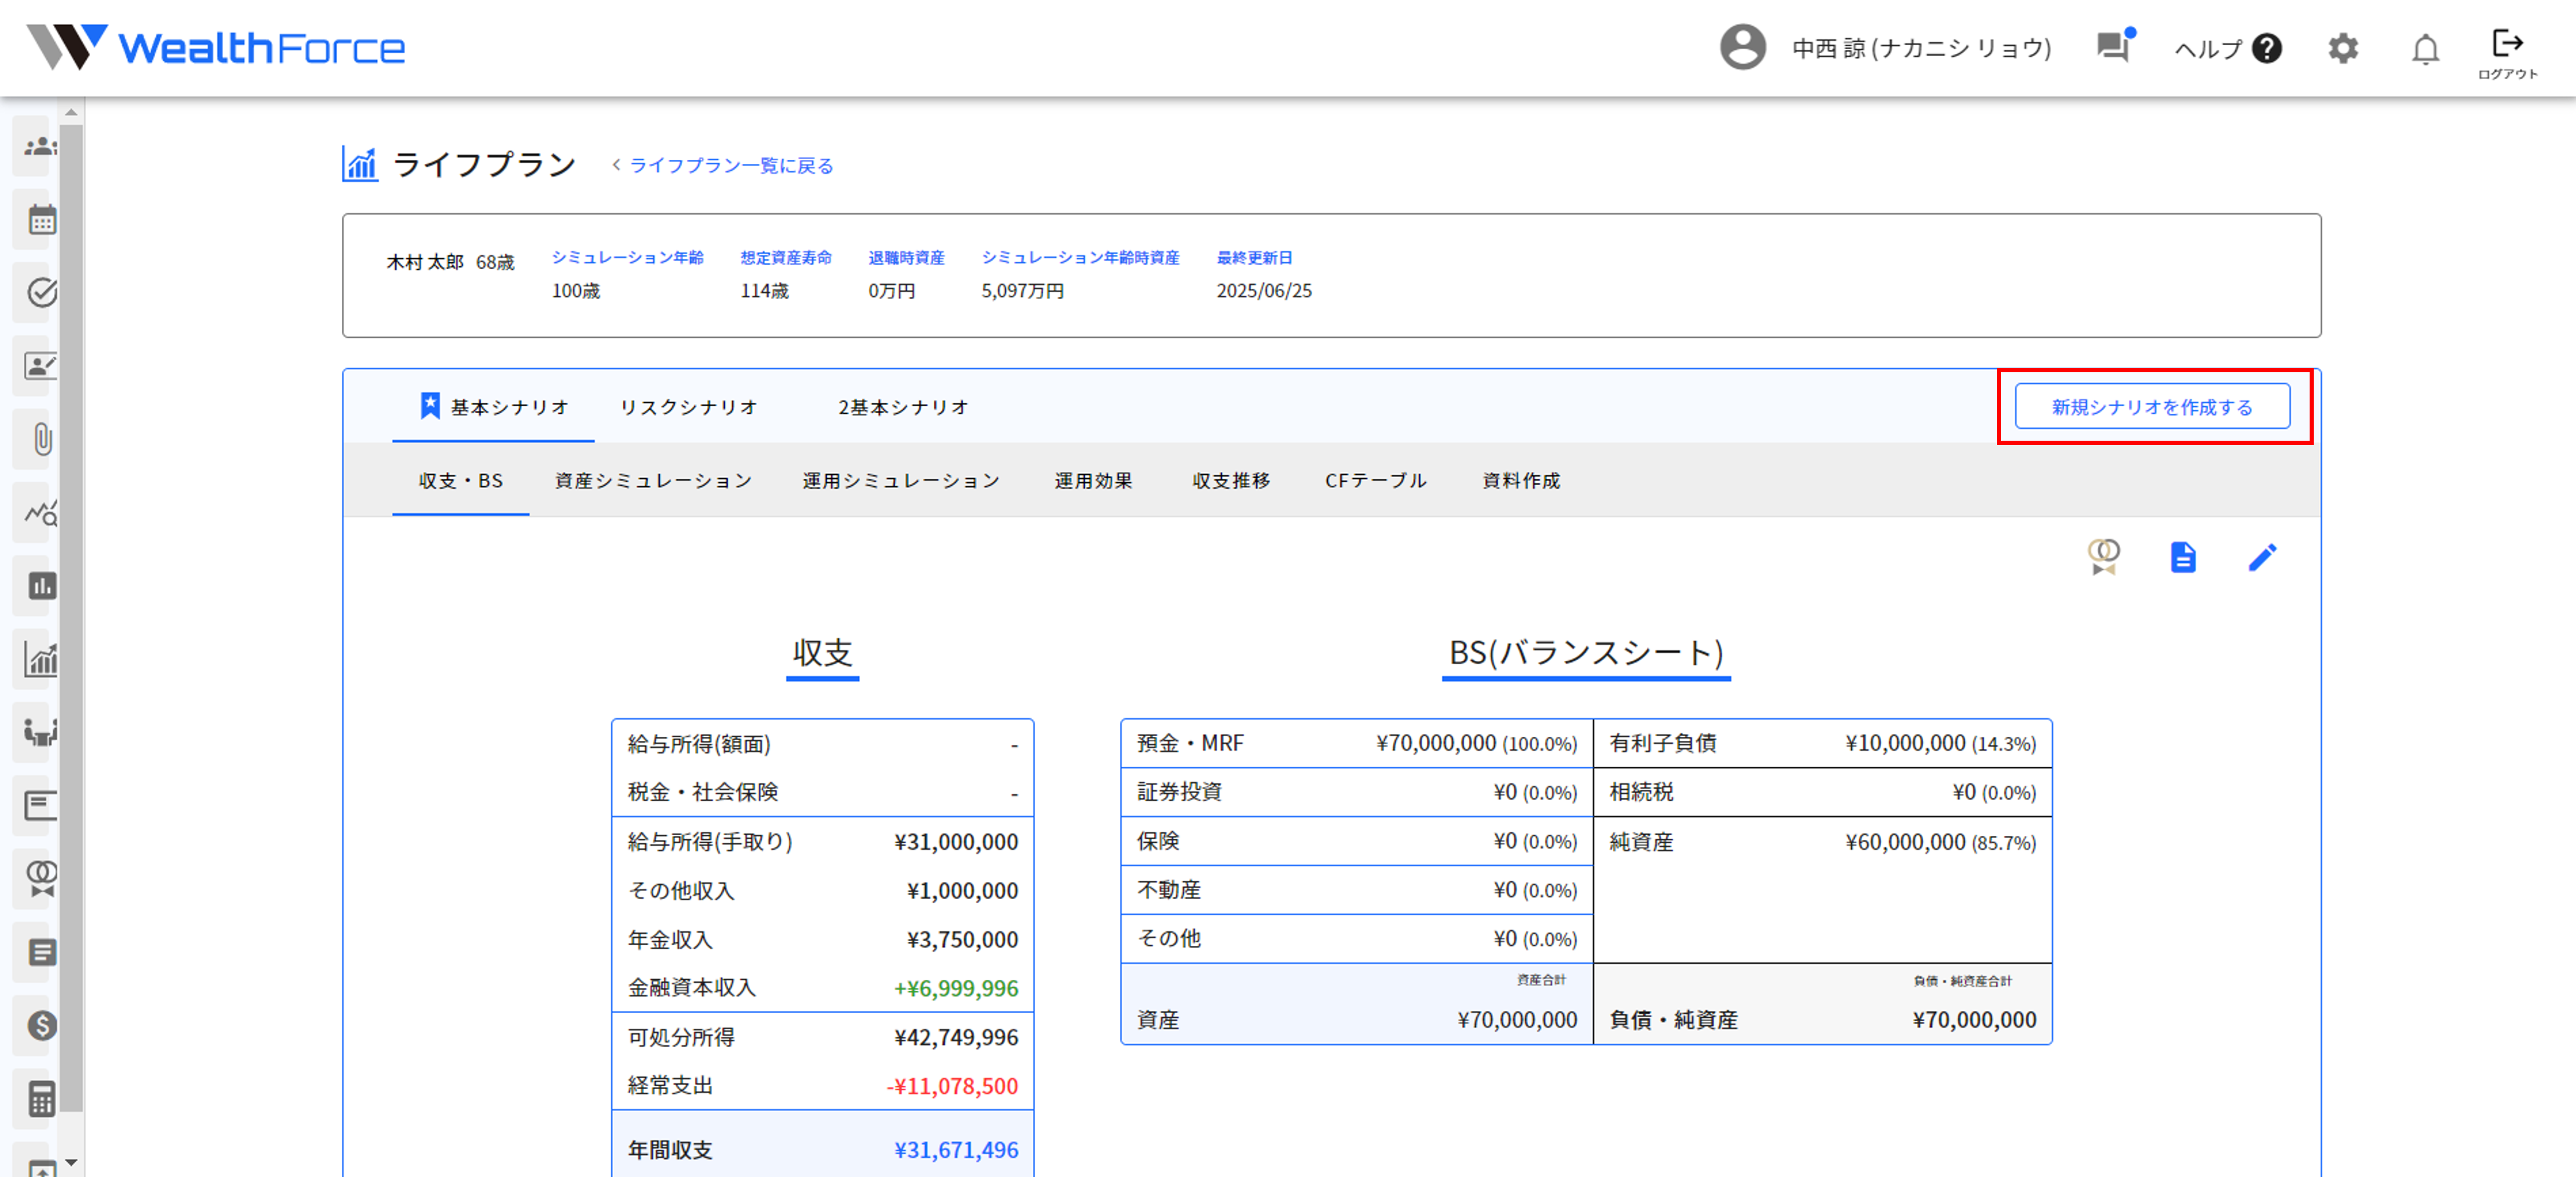Switch to the 運用効果 tab
Image resolution: width=2576 pixels, height=1177 pixels.
(1094, 481)
